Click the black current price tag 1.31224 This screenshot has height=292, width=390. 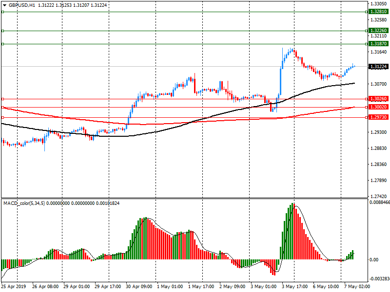click(378, 66)
